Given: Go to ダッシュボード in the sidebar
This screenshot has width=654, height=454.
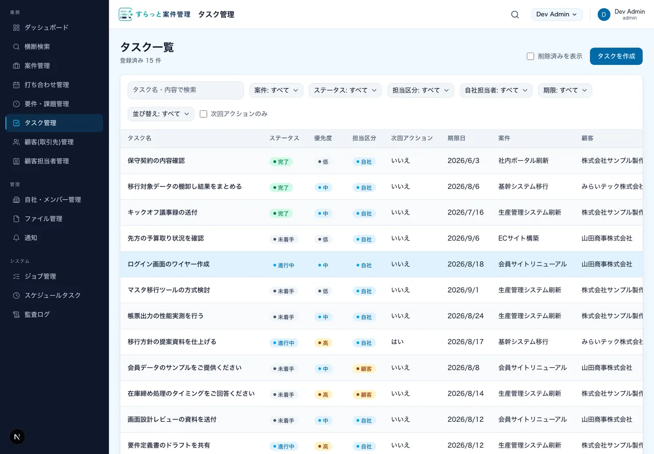Looking at the screenshot, I should [x=54, y=28].
